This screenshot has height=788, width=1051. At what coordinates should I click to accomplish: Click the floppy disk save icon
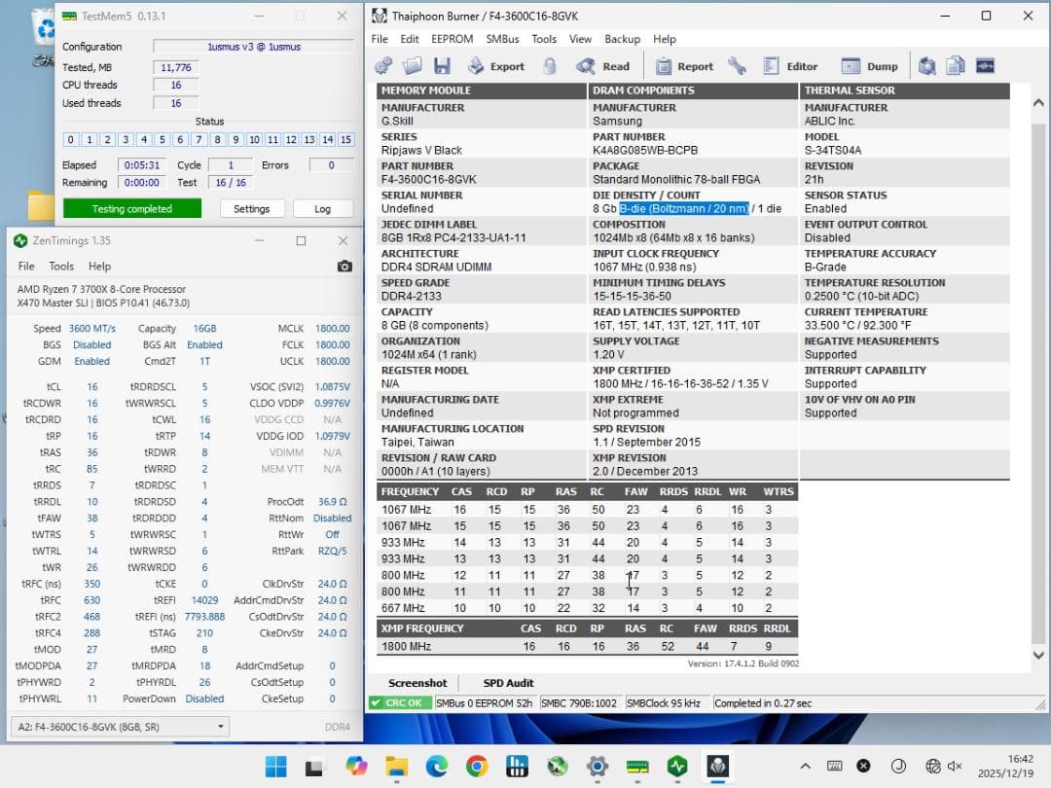point(442,66)
